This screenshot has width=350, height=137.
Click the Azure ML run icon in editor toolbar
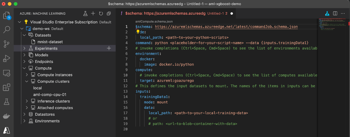tap(327, 13)
